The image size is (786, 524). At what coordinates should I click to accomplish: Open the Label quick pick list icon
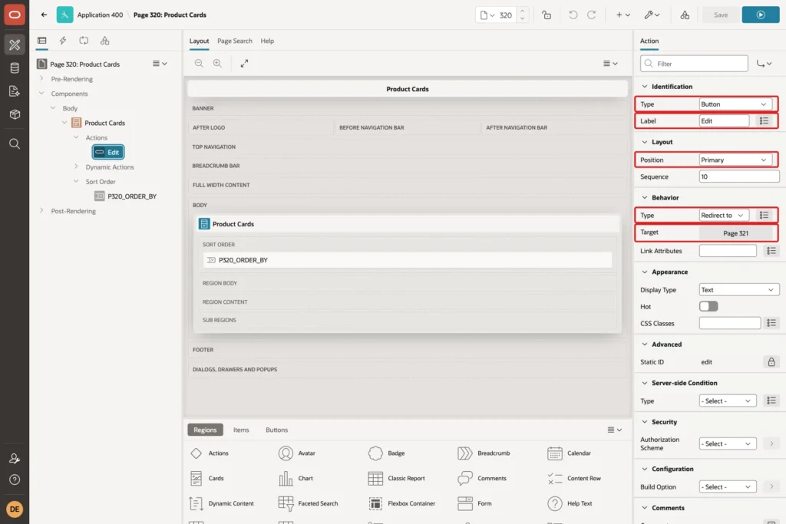(x=764, y=120)
